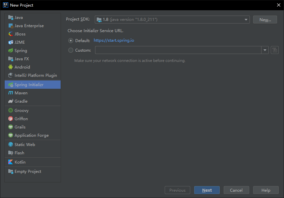Select the Default service URL radio button
This screenshot has height=198, width=284.
[x=71, y=40]
